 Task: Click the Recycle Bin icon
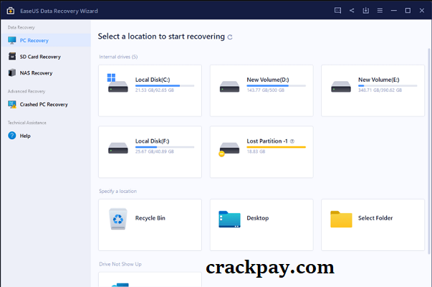click(118, 219)
